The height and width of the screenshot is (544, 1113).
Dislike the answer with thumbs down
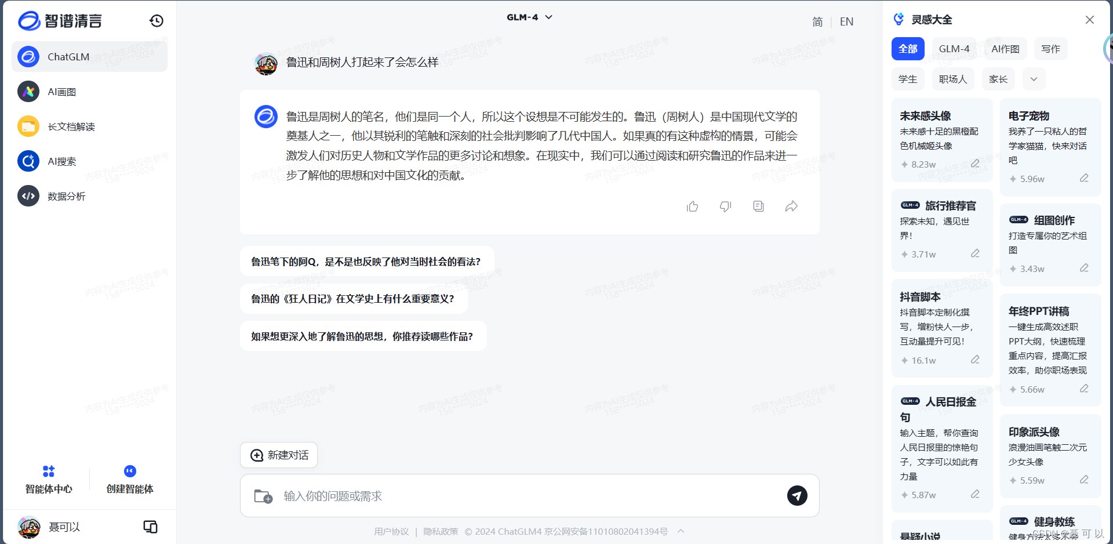coord(725,206)
